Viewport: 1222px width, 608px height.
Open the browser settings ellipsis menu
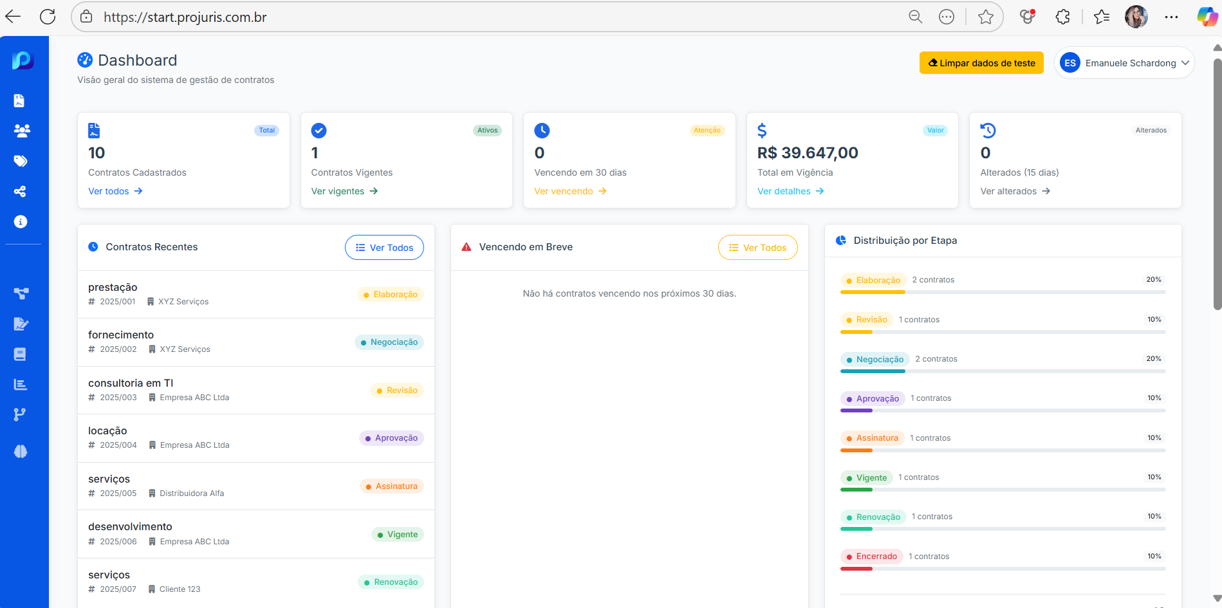pos(1171,17)
